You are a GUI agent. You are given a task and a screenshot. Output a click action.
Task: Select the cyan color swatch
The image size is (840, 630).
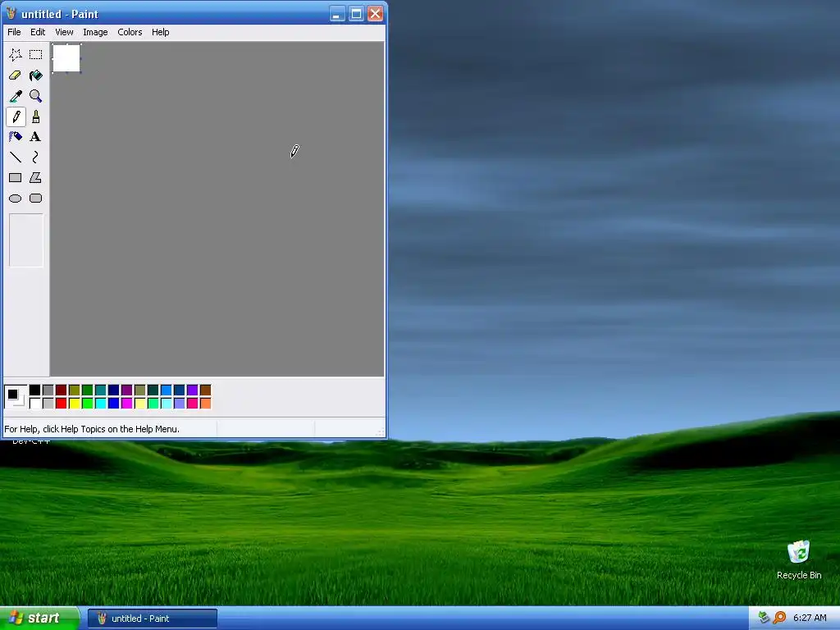(101, 403)
